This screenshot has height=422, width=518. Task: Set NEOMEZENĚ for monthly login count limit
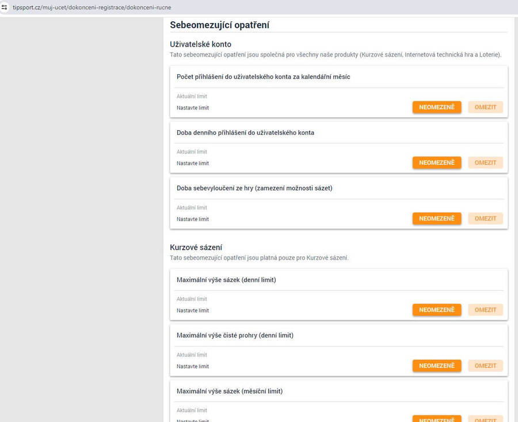[x=437, y=107]
